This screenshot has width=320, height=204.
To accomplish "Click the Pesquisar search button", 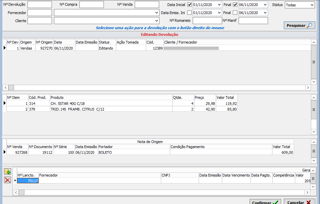I will tap(299, 25).
